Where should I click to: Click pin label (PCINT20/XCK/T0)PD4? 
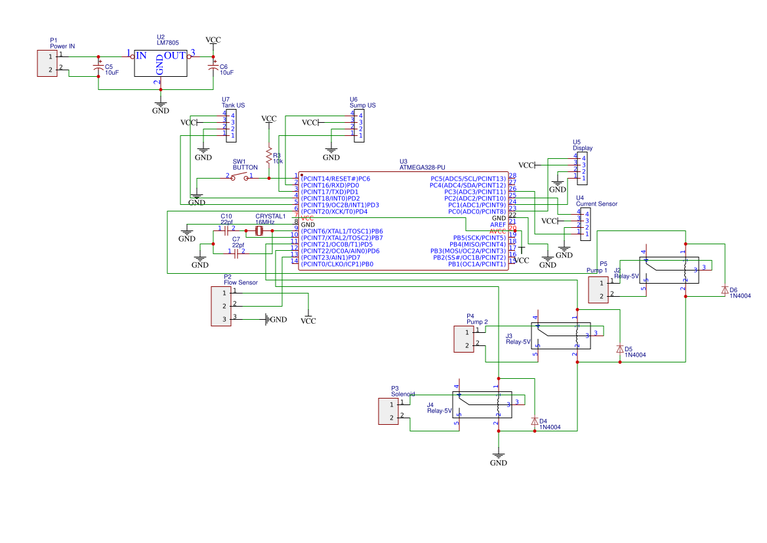334,211
